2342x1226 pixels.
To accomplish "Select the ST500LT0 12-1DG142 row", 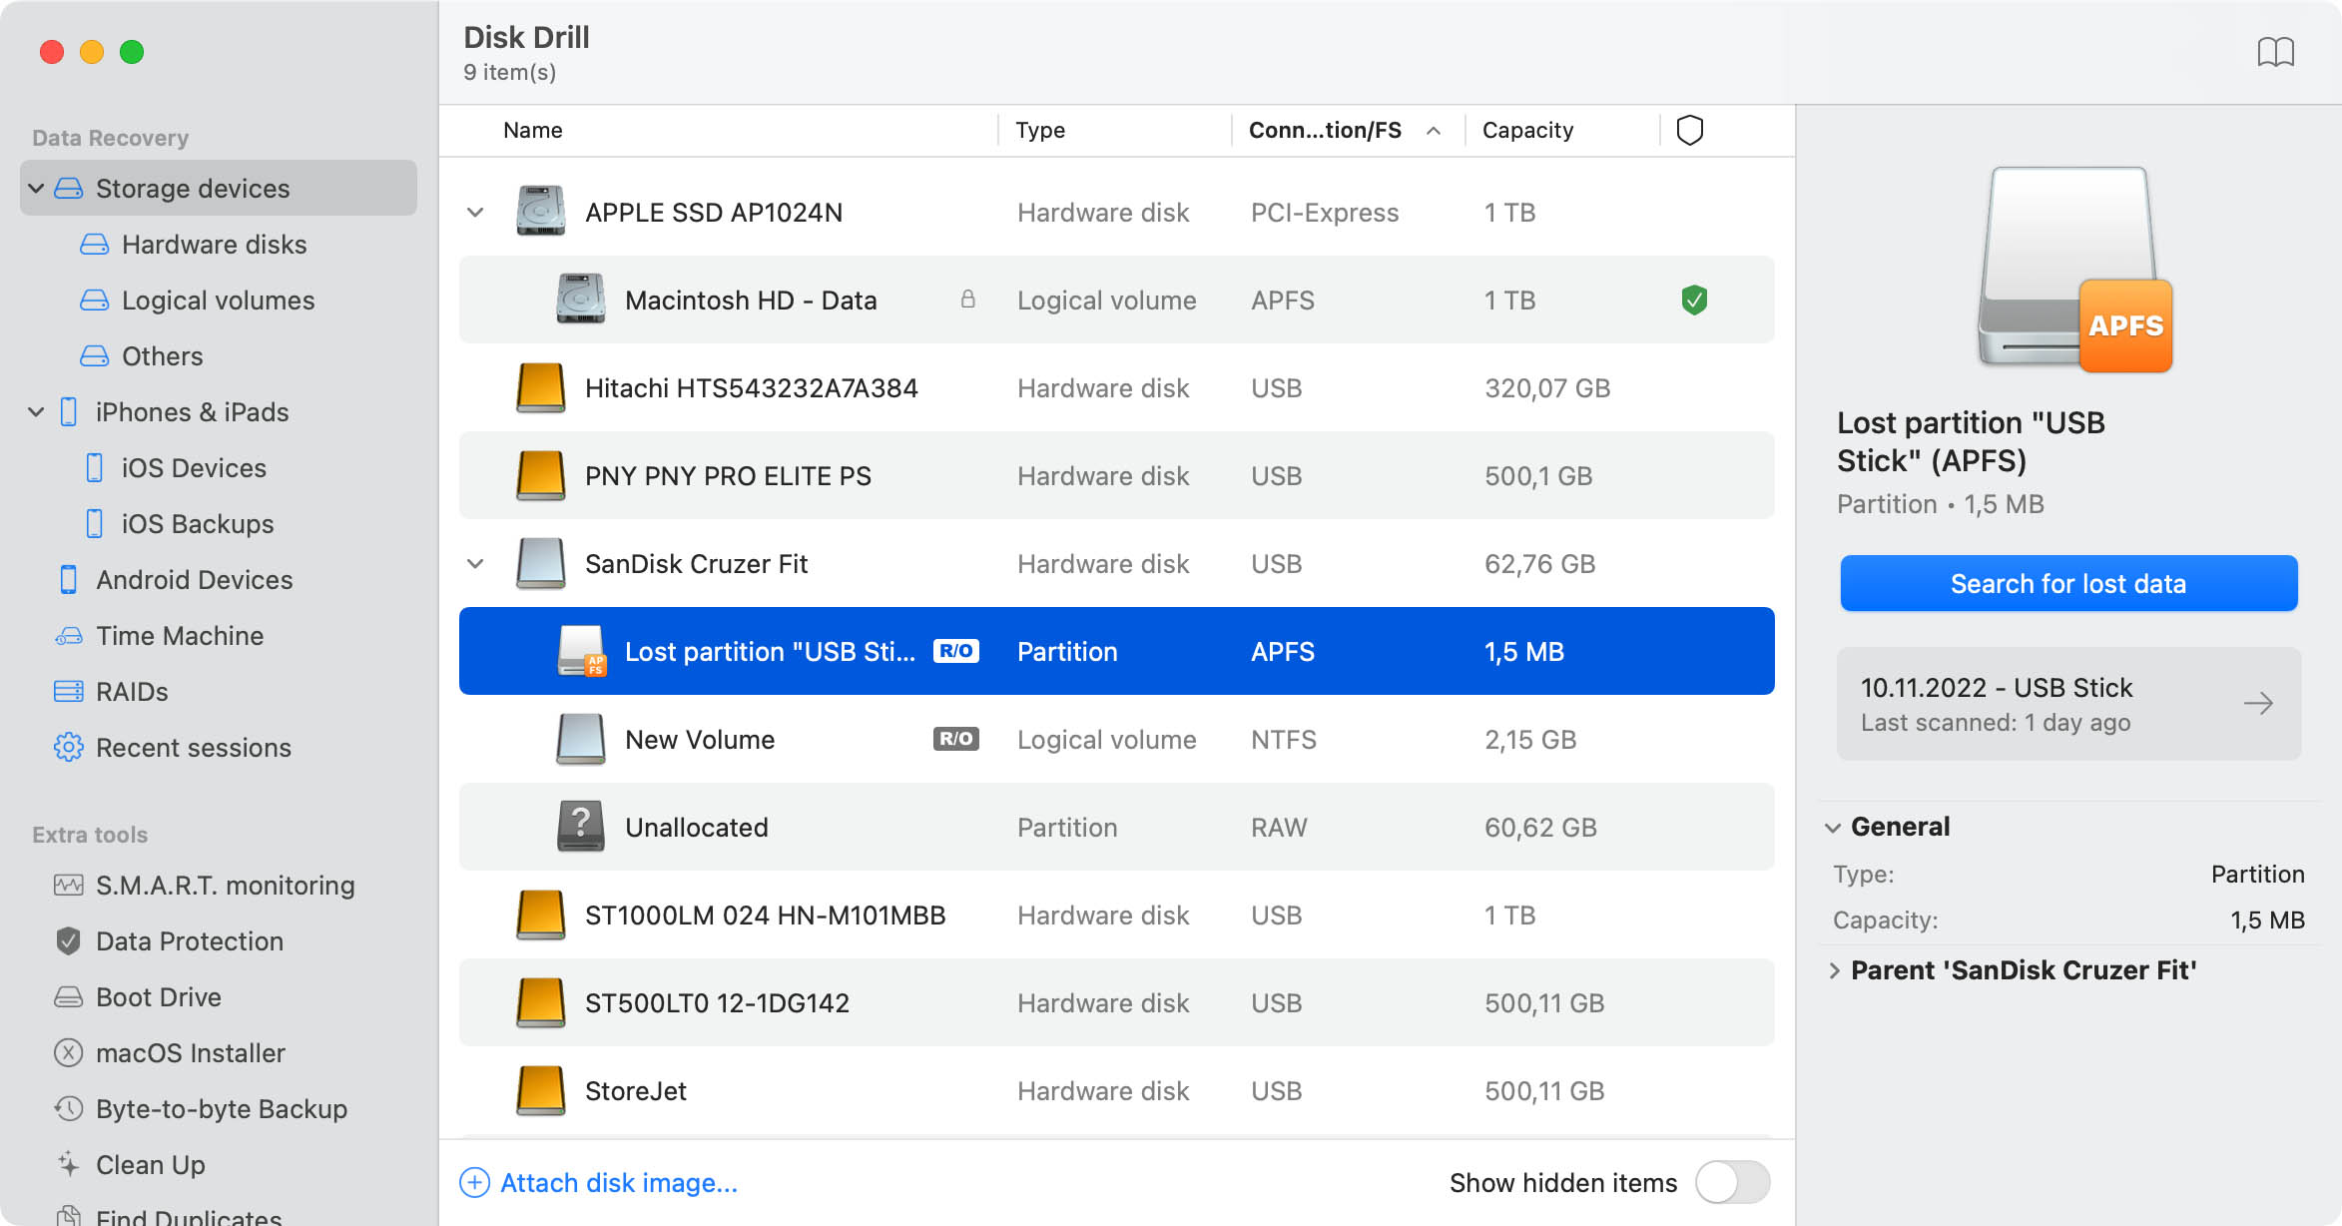I will point(1116,1002).
